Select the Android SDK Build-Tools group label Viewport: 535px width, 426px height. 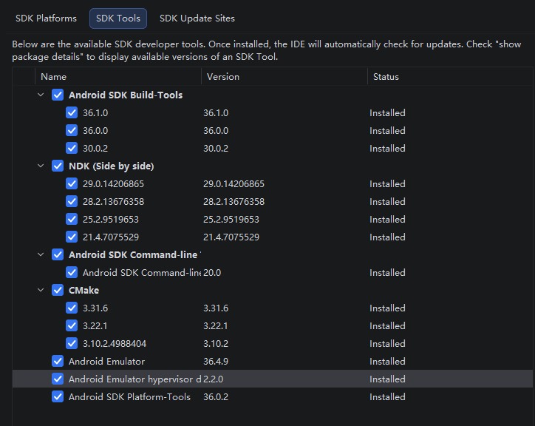tap(126, 95)
